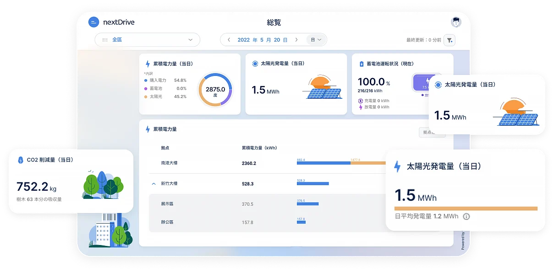The width and height of the screenshot is (554, 272).
Task: Click the lightning bolt icon of 累積電力量（当日）card
Action: (148, 64)
